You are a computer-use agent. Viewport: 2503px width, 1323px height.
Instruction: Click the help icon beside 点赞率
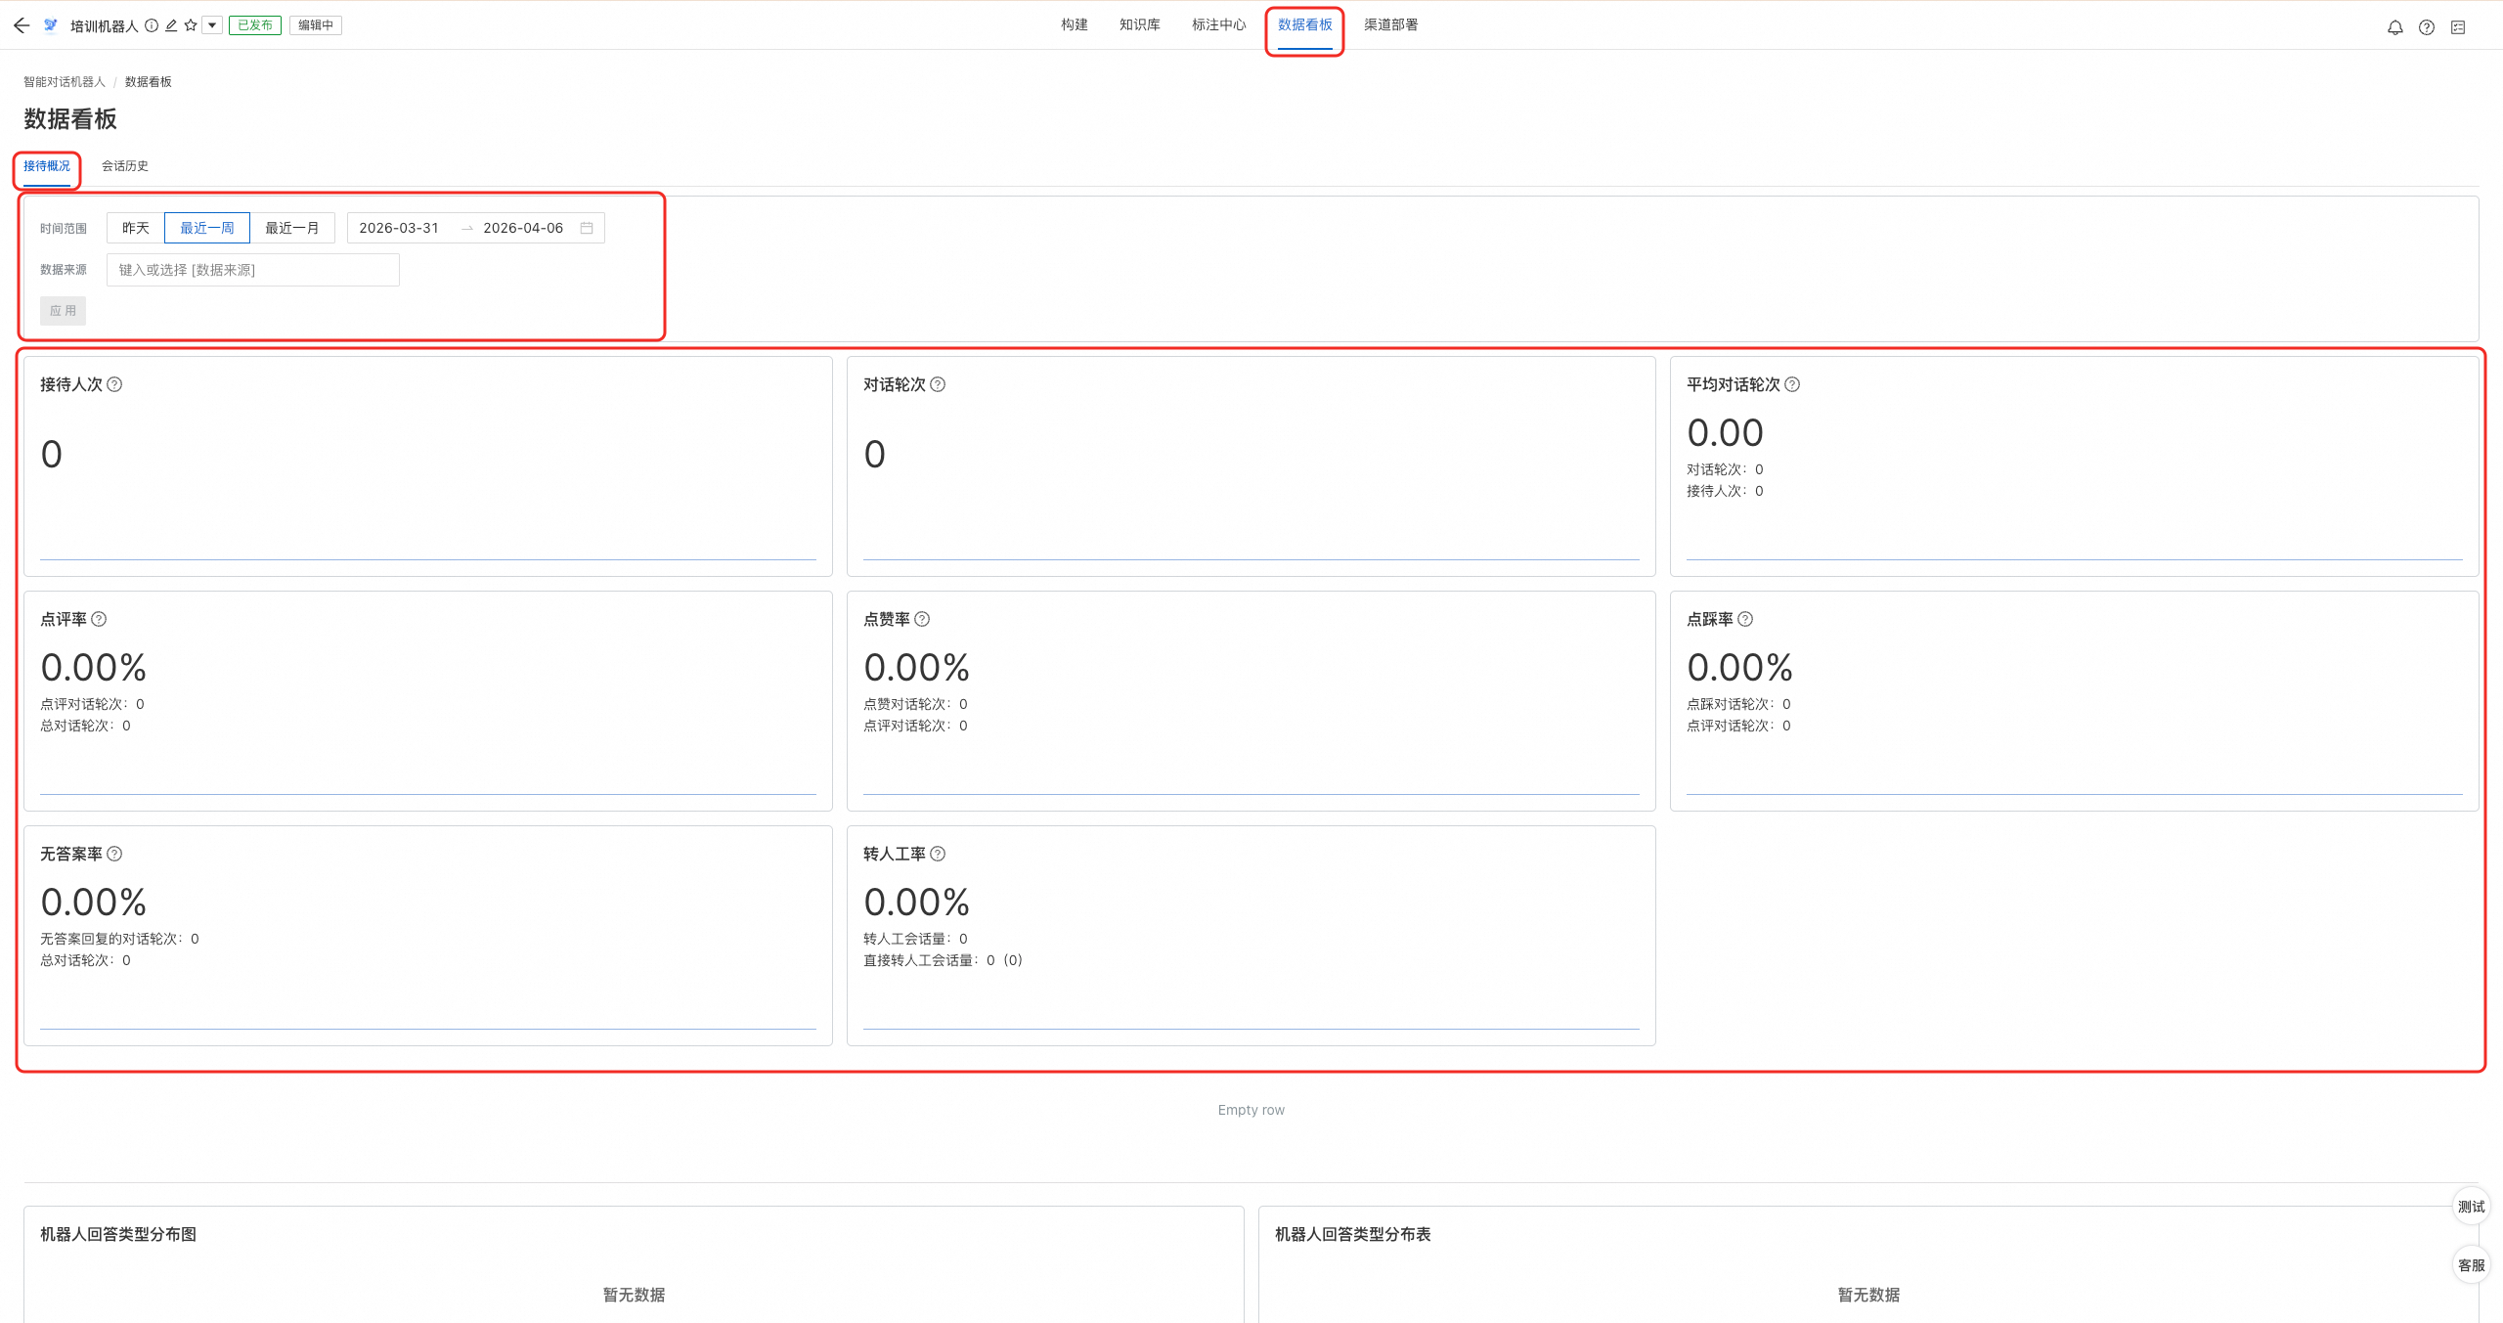[x=922, y=619]
